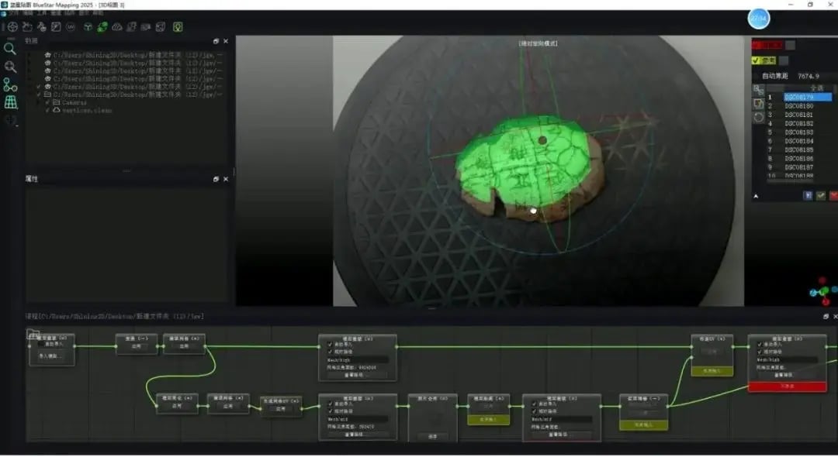Click the 查看报告 button in the mesh node

354,374
